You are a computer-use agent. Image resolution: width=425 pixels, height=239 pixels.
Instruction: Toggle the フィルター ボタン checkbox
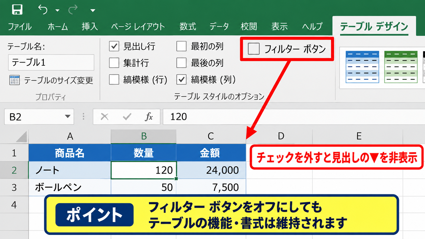pyautogui.click(x=254, y=49)
